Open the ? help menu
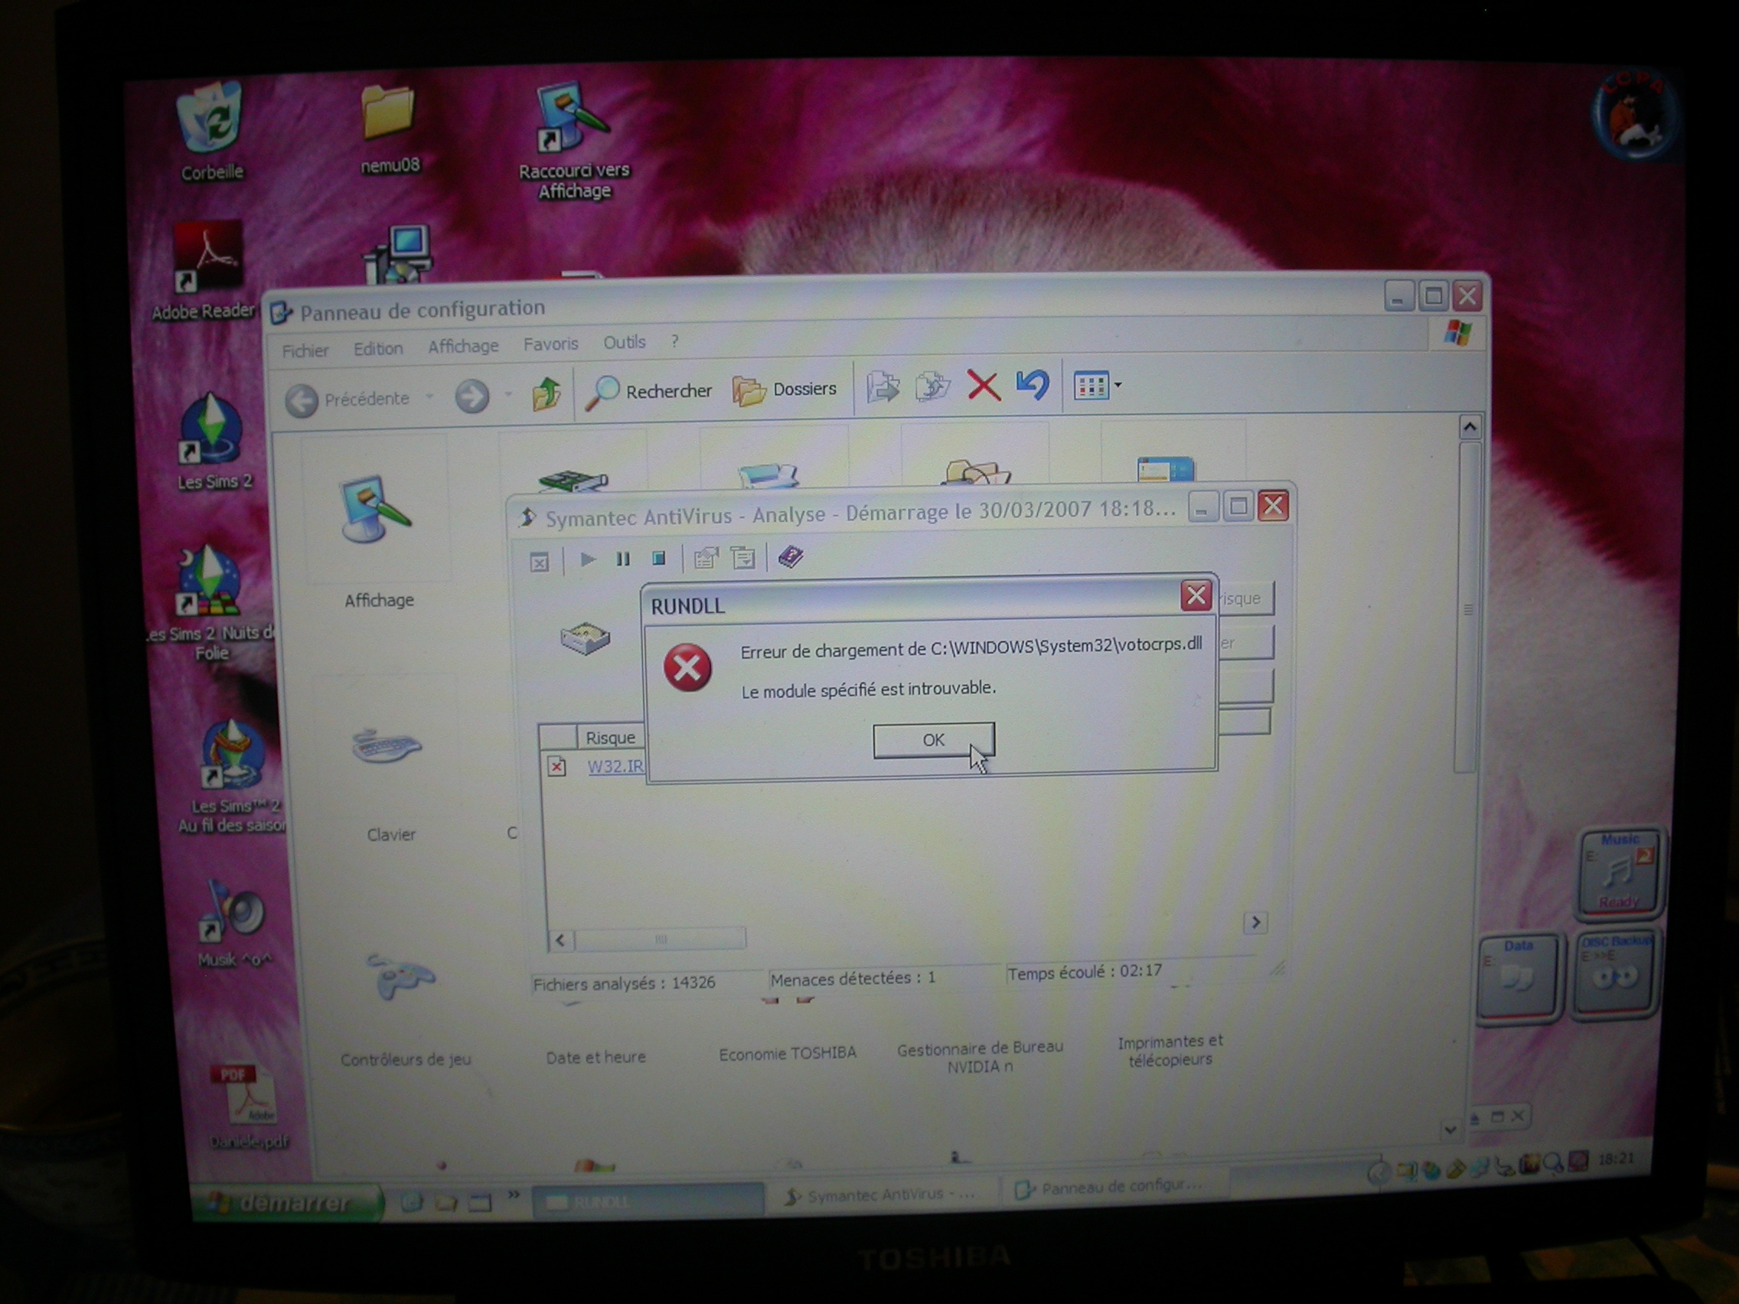1739x1304 pixels. [x=674, y=341]
